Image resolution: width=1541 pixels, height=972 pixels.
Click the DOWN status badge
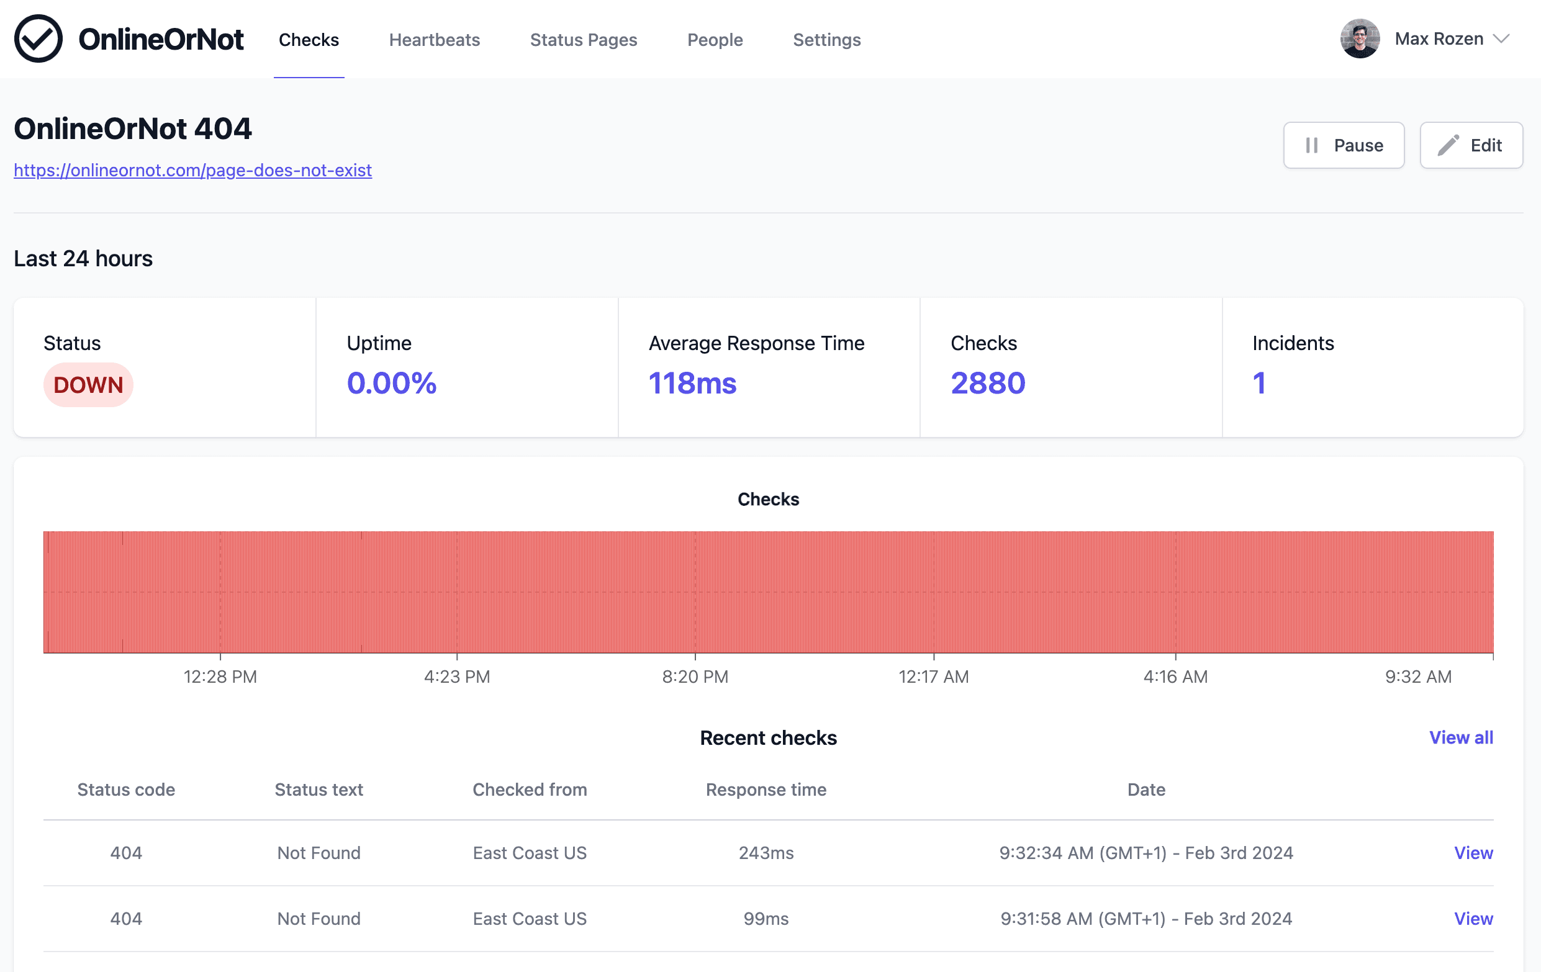click(x=88, y=385)
